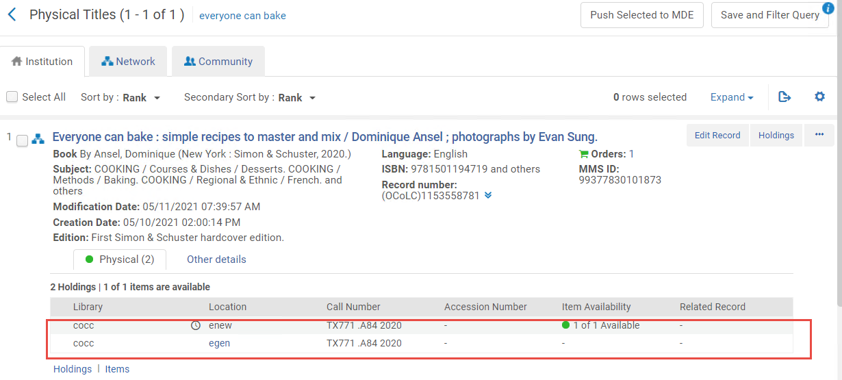Switch to the Community tab
Image resolution: width=842 pixels, height=380 pixels.
(x=218, y=62)
